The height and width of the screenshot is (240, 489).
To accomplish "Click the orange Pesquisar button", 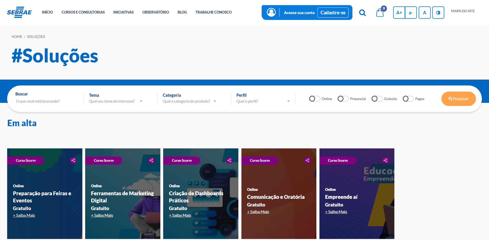I will (459, 99).
